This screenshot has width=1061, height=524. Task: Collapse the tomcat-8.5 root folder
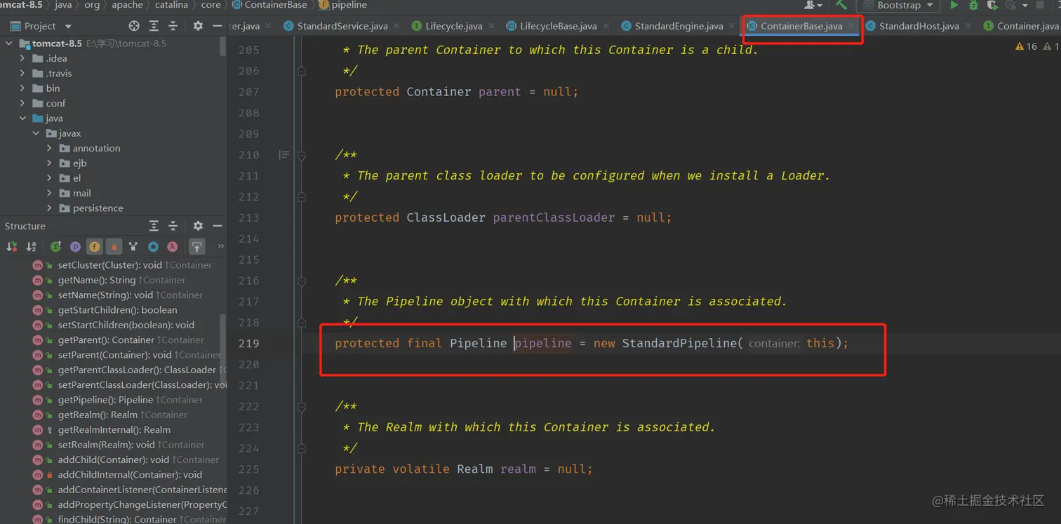9,43
